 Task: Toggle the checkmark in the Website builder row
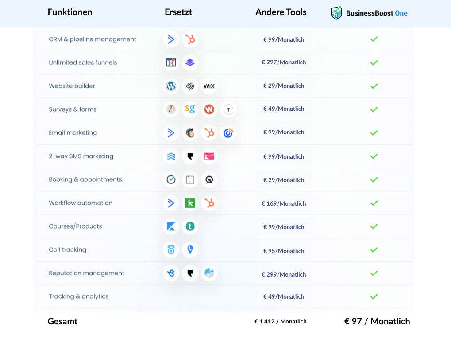(x=374, y=86)
